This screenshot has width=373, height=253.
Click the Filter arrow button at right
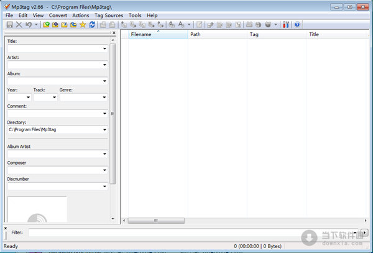point(364,232)
